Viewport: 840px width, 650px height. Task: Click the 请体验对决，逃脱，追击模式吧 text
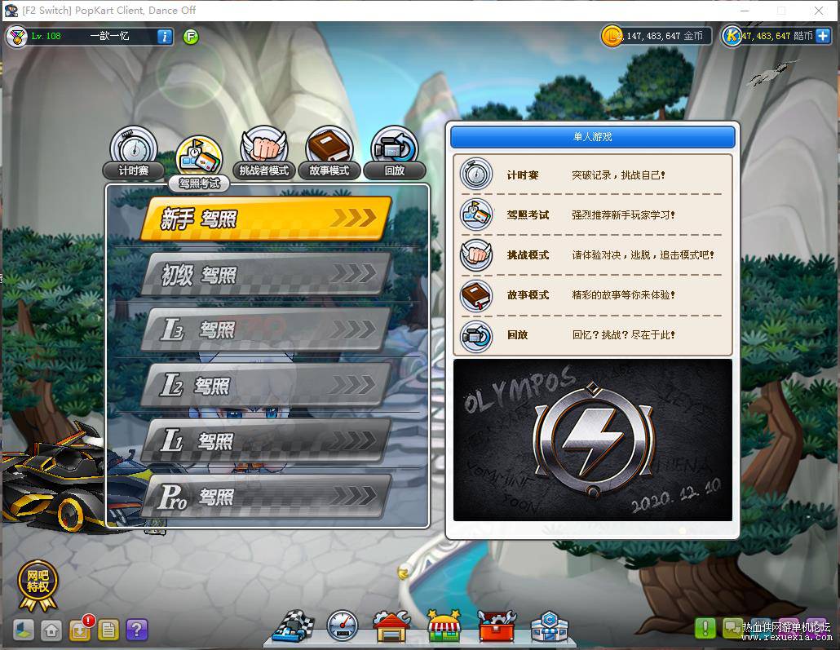click(643, 255)
